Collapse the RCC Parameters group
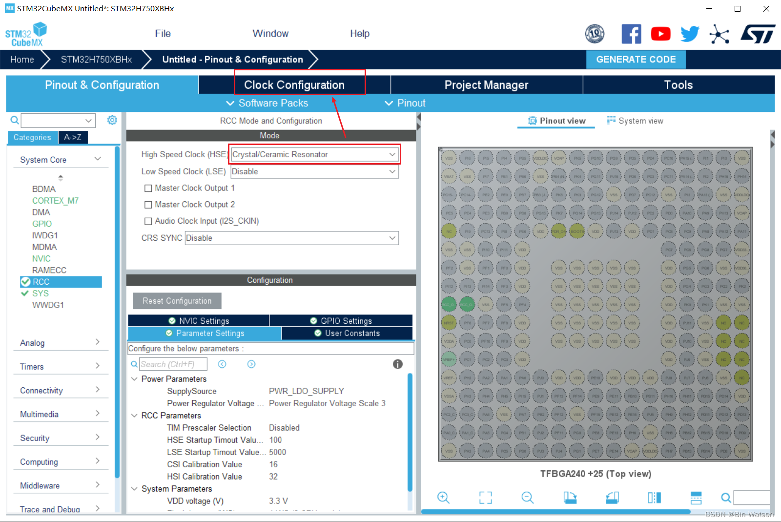 [x=134, y=416]
